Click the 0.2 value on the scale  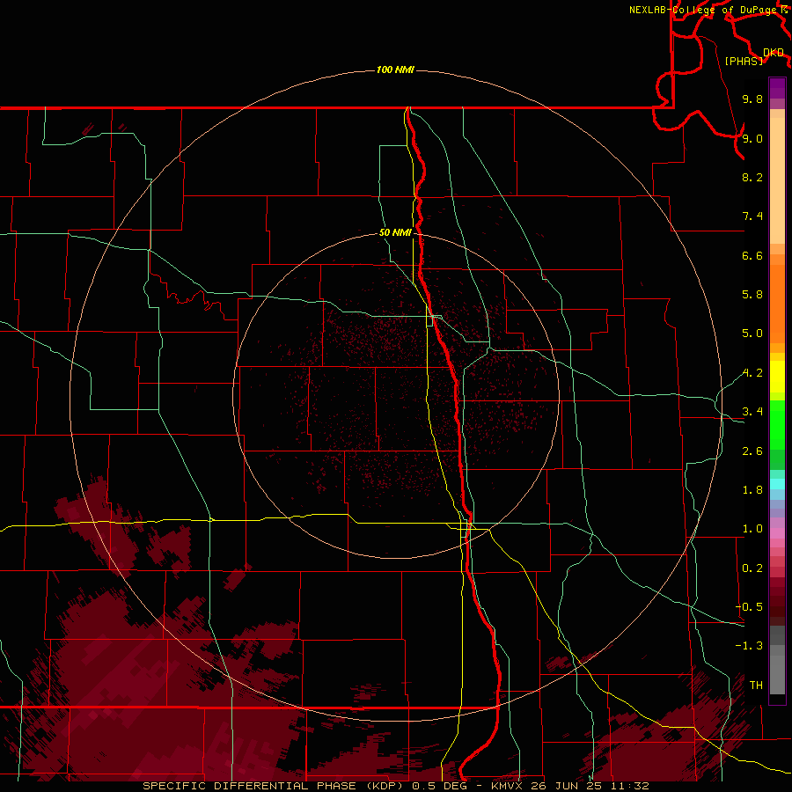(x=752, y=568)
